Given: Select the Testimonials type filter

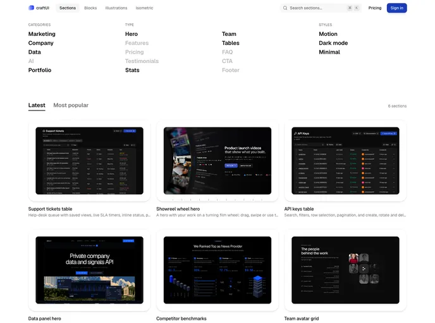Looking at the screenshot, I should 142,61.
